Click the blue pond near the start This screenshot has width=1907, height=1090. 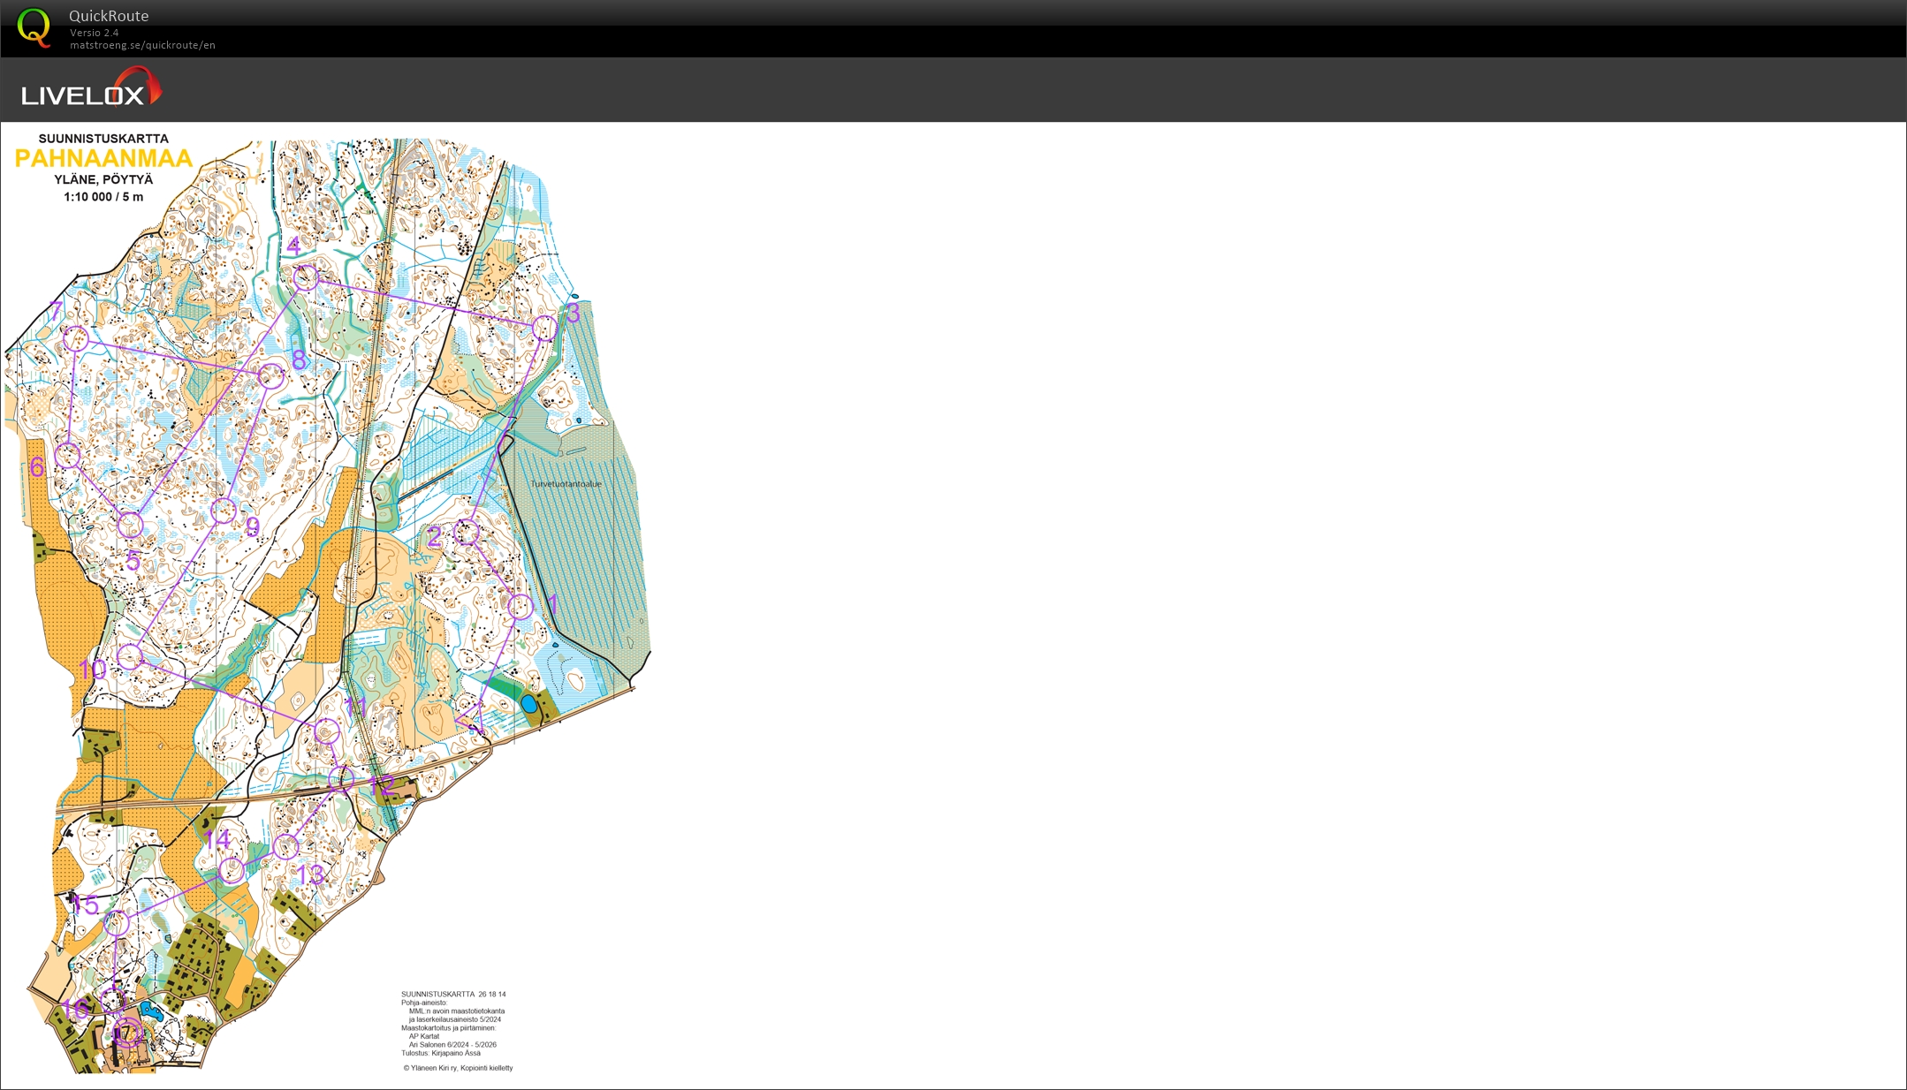click(528, 704)
